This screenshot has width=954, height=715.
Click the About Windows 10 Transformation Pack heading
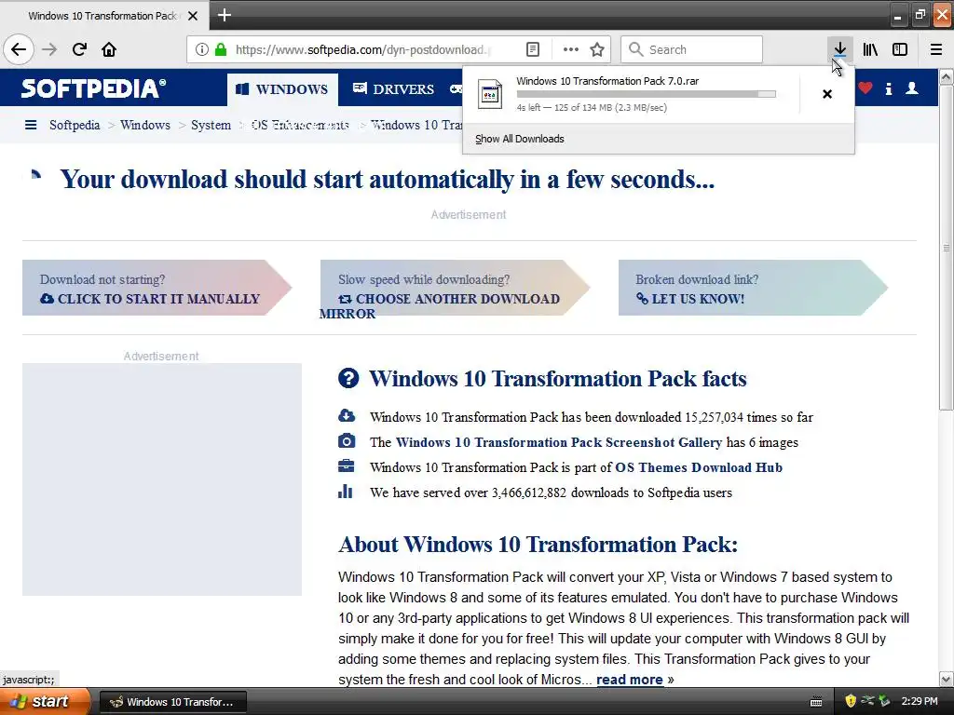pos(538,544)
